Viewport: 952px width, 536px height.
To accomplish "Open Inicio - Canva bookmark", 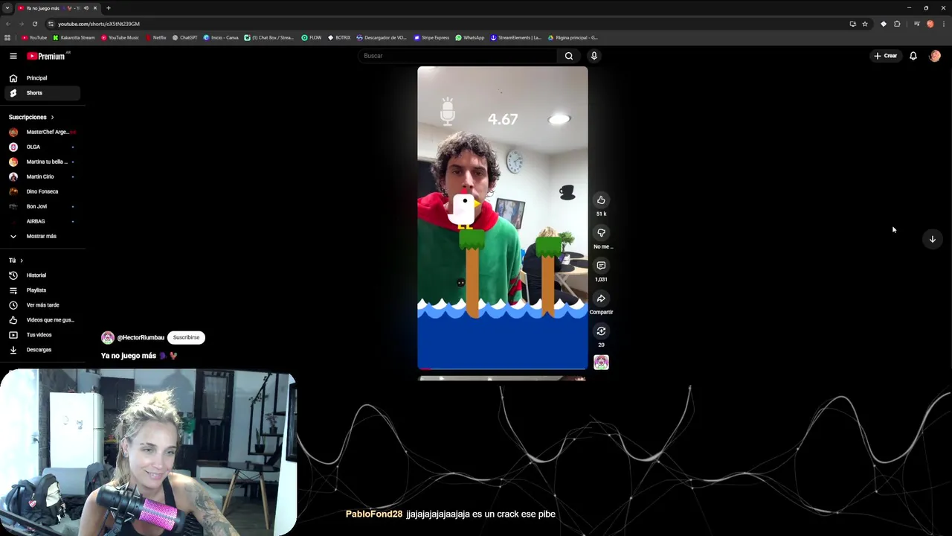I will point(221,37).
